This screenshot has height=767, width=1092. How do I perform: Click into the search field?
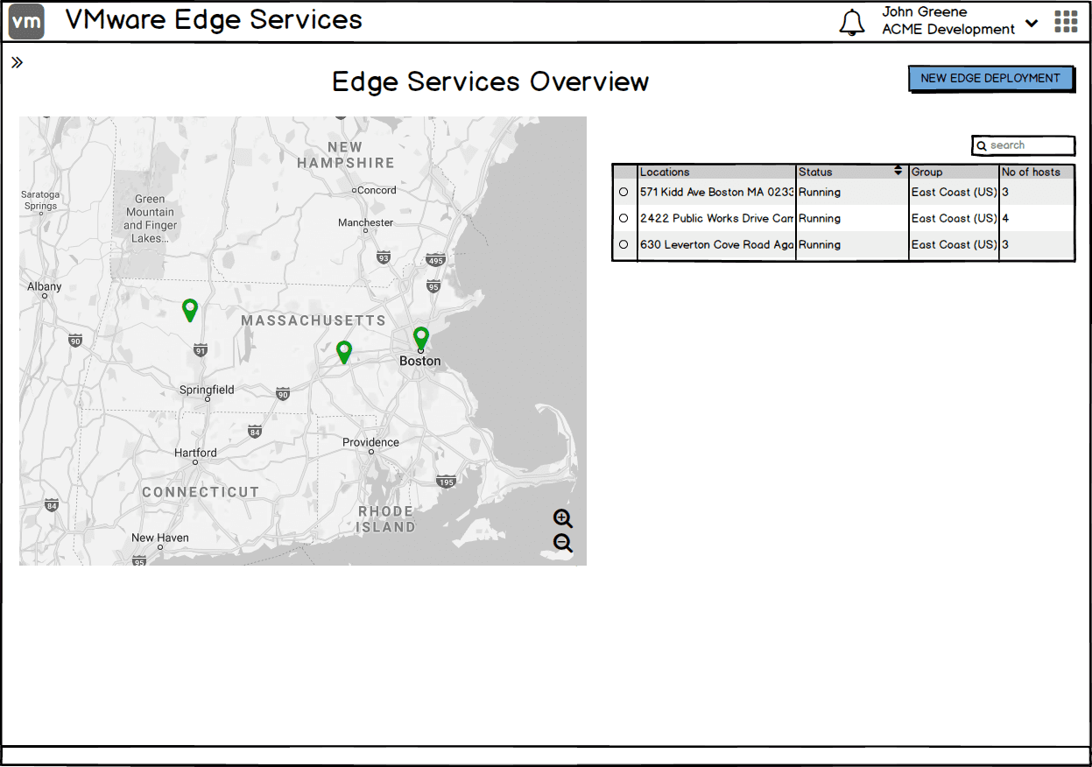(1024, 145)
